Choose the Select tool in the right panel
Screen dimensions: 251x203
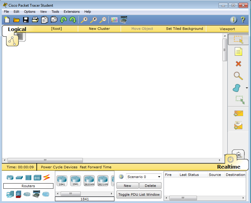[238, 40]
